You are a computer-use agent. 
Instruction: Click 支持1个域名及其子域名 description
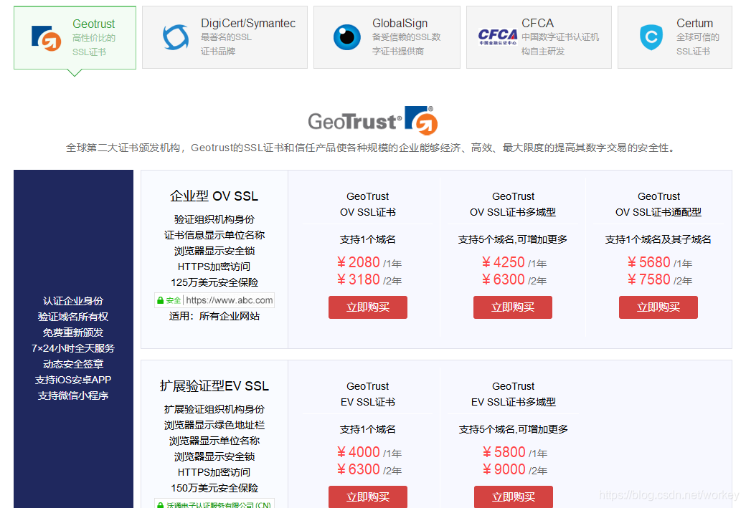(658, 239)
